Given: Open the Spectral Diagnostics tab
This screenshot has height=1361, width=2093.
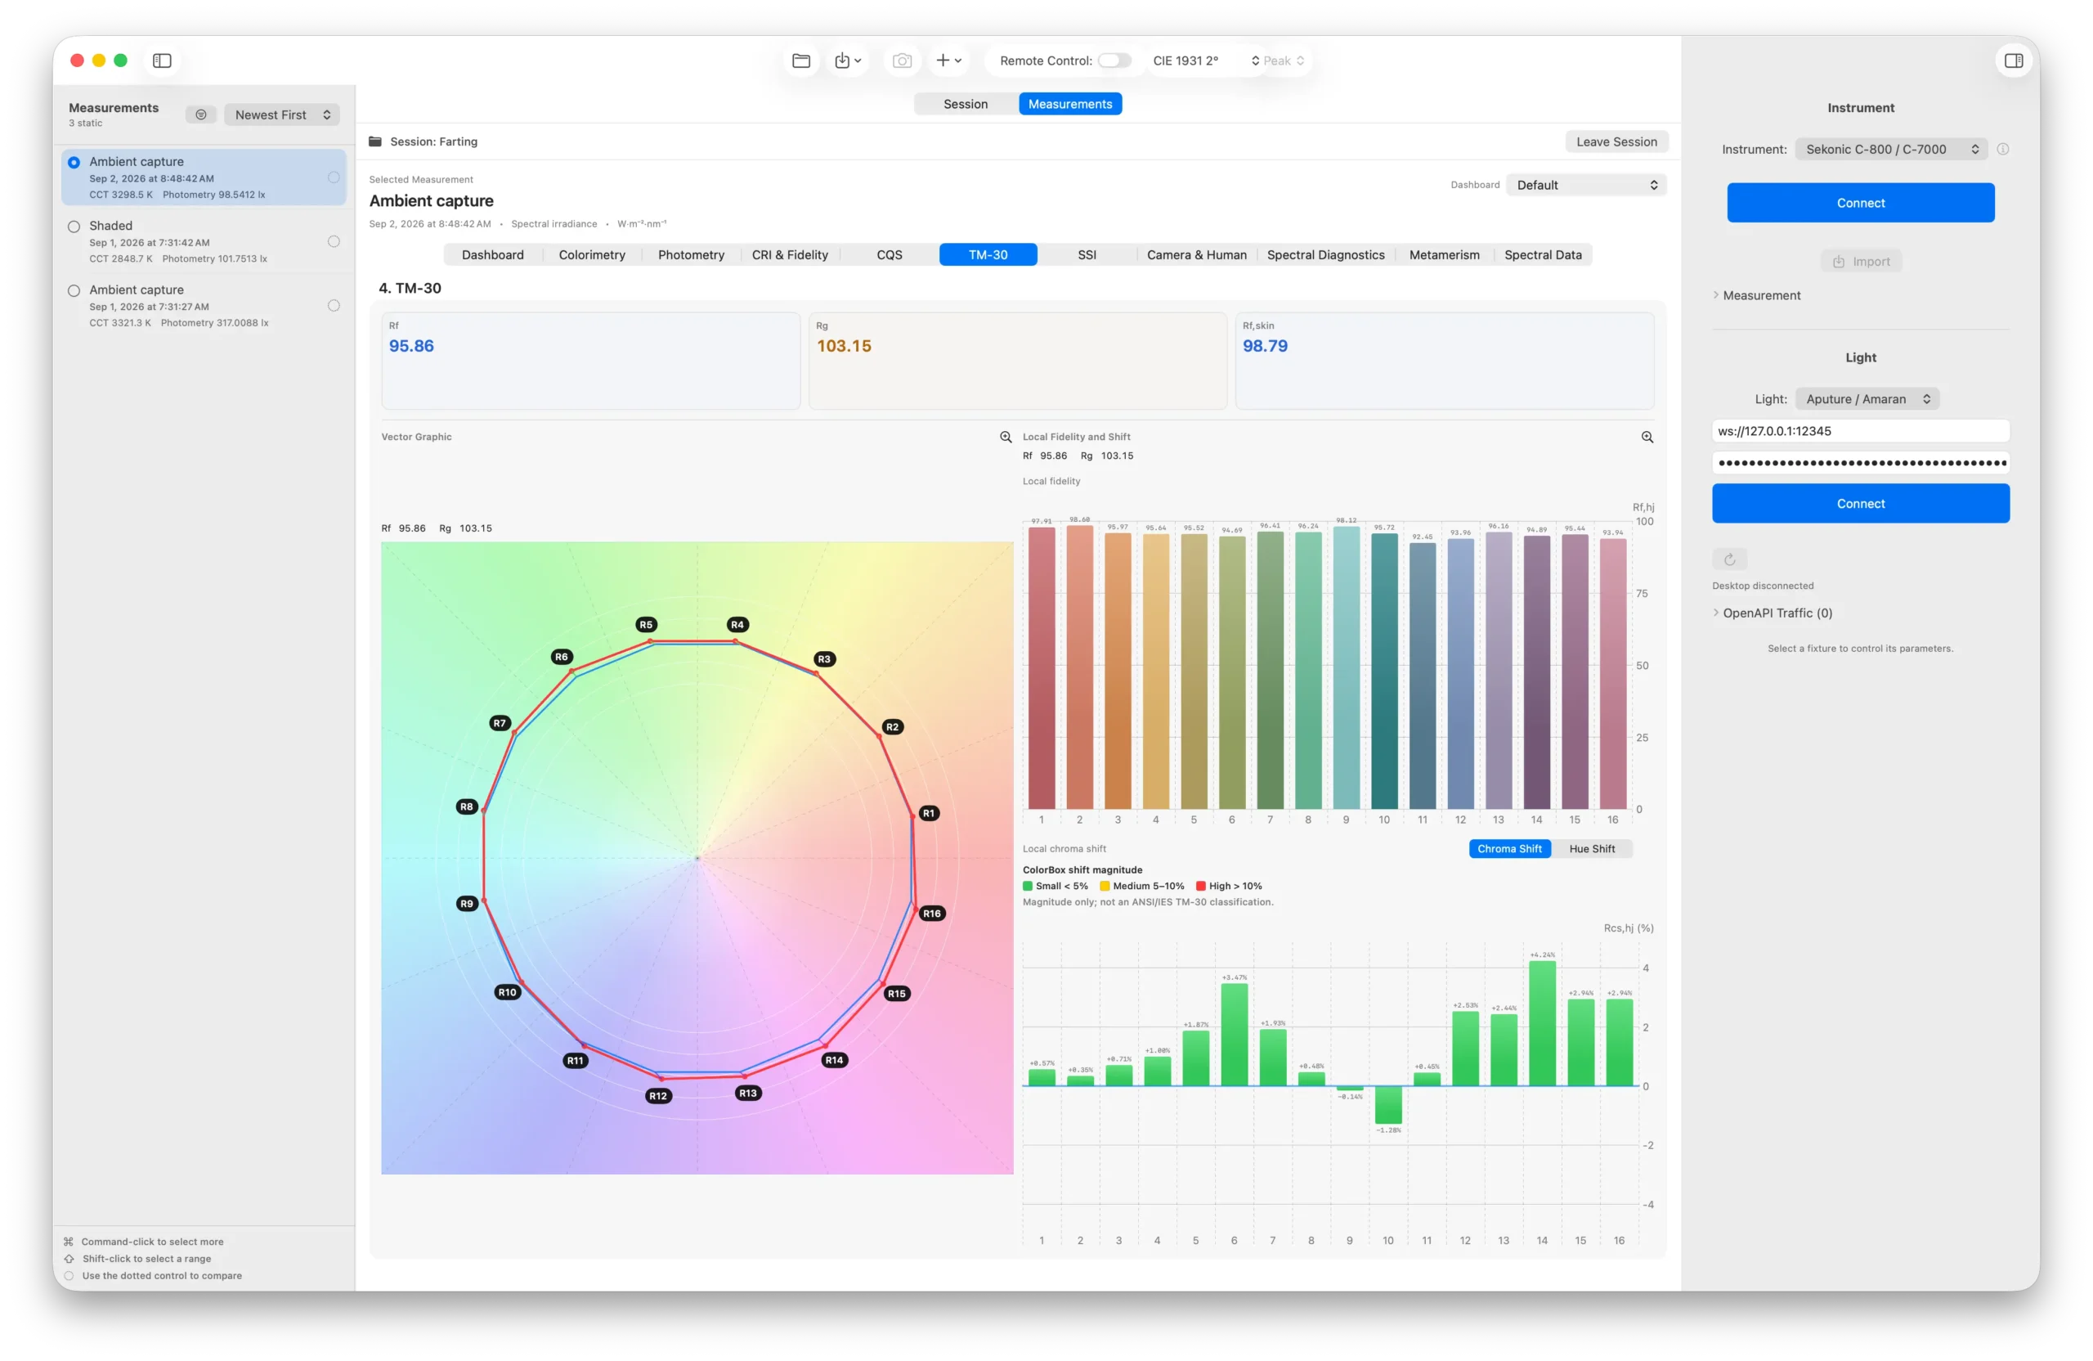Looking at the screenshot, I should tap(1325, 255).
